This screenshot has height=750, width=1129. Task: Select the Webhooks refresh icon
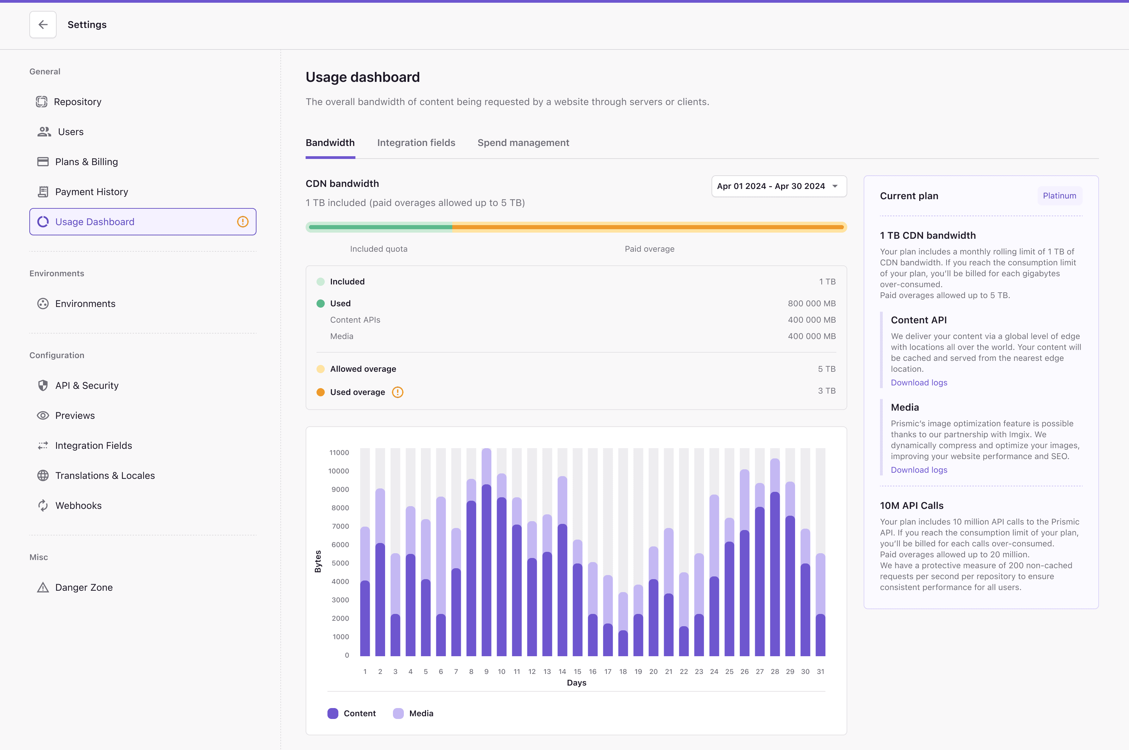click(43, 505)
